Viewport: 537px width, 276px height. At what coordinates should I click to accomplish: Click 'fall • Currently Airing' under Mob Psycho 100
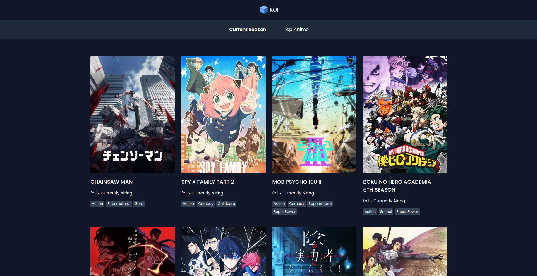coord(293,193)
